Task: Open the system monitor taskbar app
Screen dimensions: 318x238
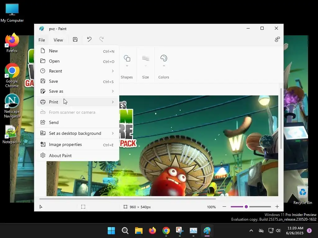Action: 193,231
